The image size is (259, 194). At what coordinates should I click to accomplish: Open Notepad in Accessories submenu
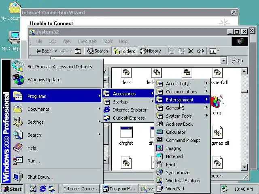click(183, 156)
